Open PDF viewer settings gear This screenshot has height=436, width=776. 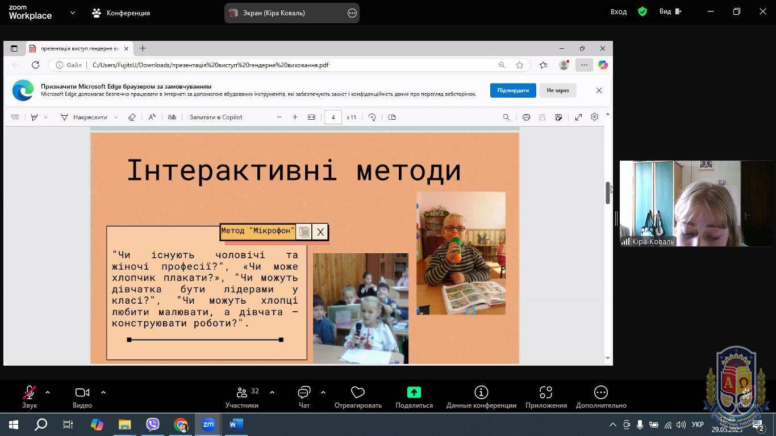pyautogui.click(x=595, y=117)
